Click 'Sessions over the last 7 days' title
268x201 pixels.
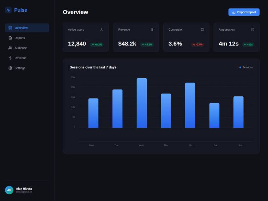pos(93,67)
